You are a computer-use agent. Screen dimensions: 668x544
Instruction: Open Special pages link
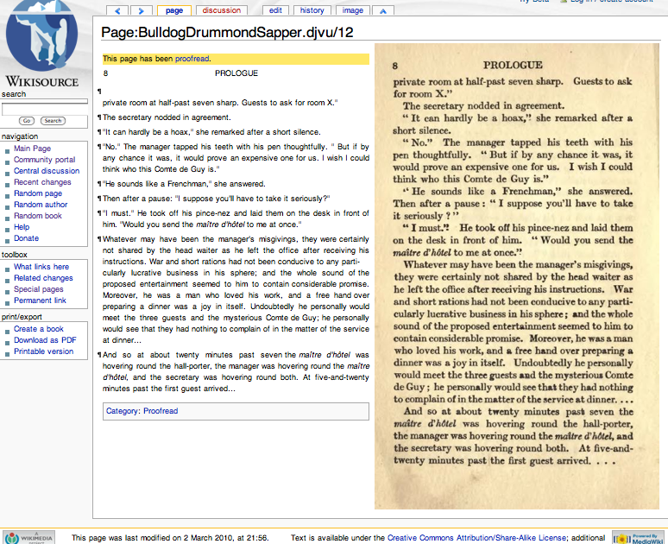pos(38,289)
